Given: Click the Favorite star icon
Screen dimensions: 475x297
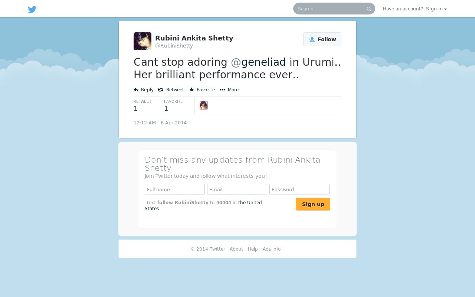Looking at the screenshot, I should pos(191,89).
